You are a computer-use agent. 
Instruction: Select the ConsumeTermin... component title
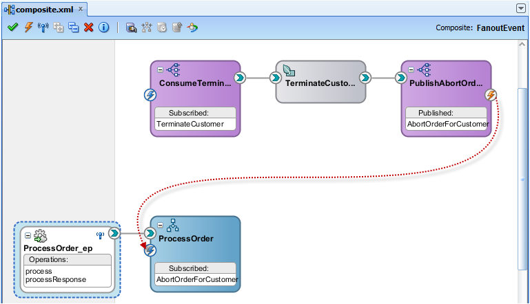(195, 83)
